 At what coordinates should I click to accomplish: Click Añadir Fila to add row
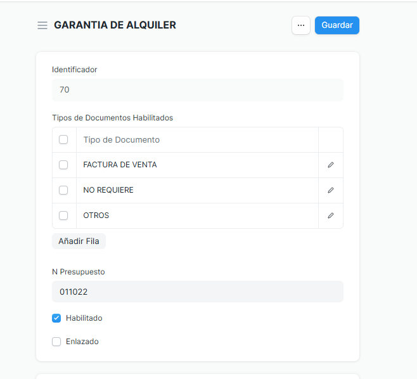pos(79,241)
